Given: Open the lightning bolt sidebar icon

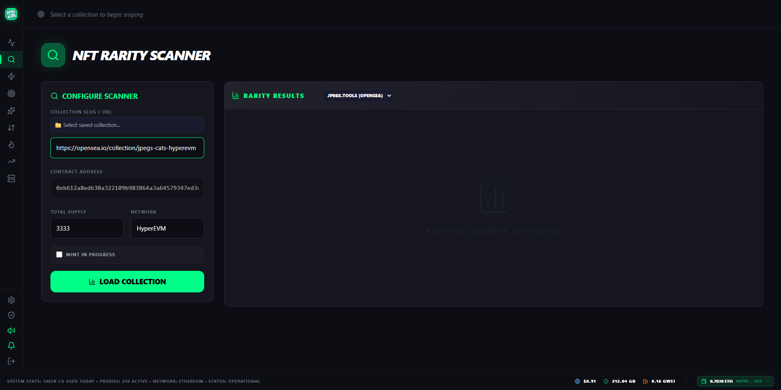Looking at the screenshot, I should (11, 76).
